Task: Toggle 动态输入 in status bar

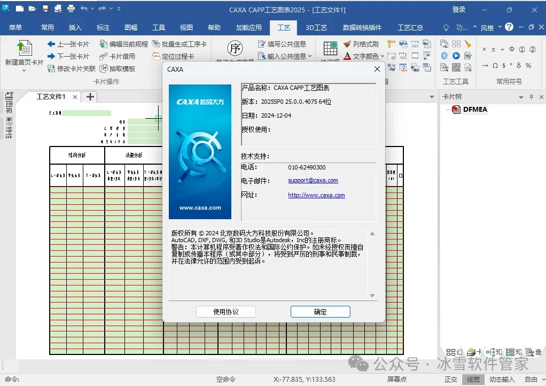Action: [x=502, y=380]
